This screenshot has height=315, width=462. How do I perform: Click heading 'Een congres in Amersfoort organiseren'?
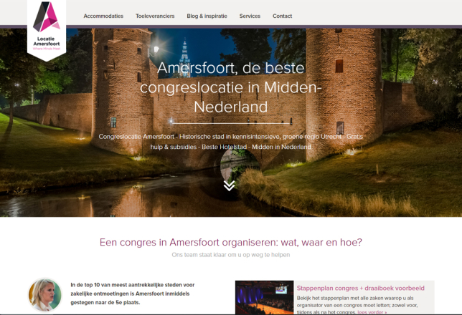(x=231, y=243)
